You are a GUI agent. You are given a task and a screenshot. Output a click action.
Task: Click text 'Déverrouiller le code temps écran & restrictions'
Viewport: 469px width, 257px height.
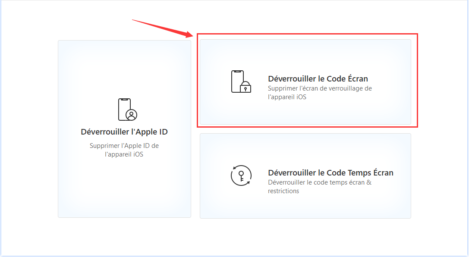tap(319, 187)
